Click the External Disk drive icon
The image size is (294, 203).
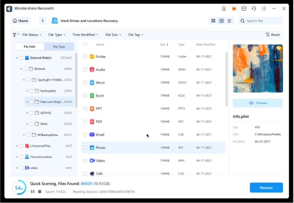(x=27, y=58)
